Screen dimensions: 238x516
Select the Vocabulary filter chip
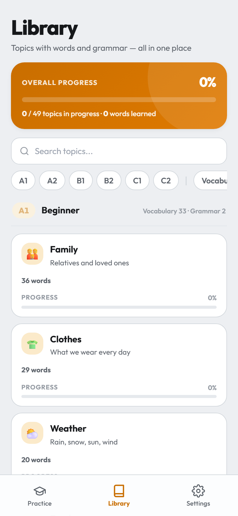[x=211, y=180]
